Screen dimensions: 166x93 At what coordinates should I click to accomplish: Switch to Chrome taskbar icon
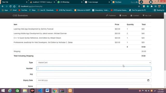pyautogui.click(x=55, y=91)
